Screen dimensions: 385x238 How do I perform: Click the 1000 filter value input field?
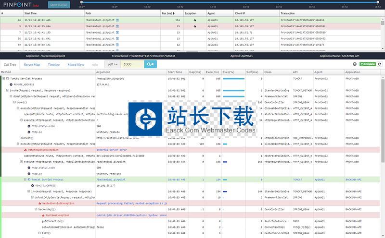tap(132, 64)
